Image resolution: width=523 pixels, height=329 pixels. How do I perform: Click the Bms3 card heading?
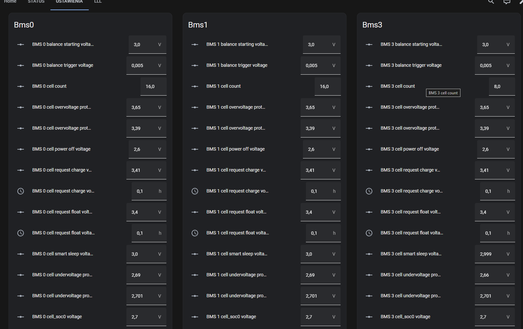372,25
